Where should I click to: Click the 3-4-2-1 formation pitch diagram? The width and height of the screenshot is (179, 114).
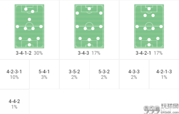(x=149, y=26)
